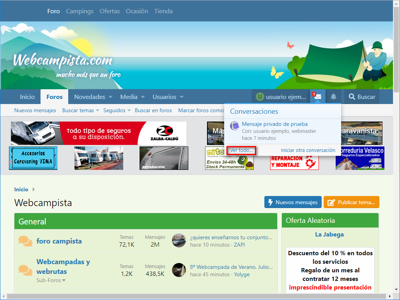Screen dimensions: 400x300
Task: Click the foro campista chat bubbles icon
Action: [x=25, y=241]
